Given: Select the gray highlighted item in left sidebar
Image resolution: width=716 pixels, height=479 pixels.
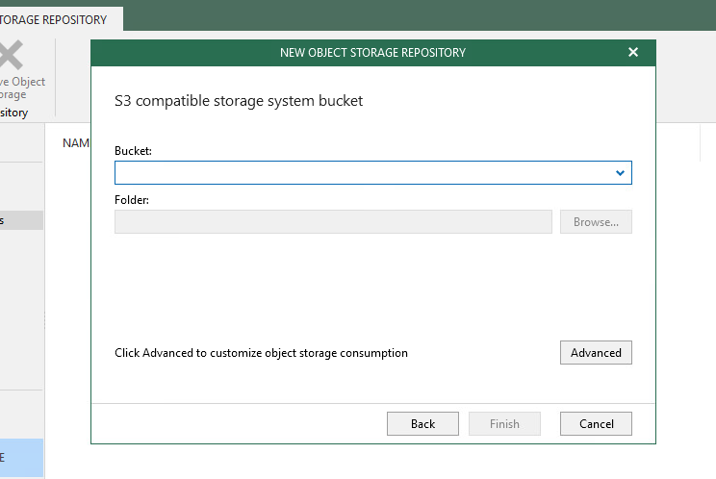Looking at the screenshot, I should 21,220.
